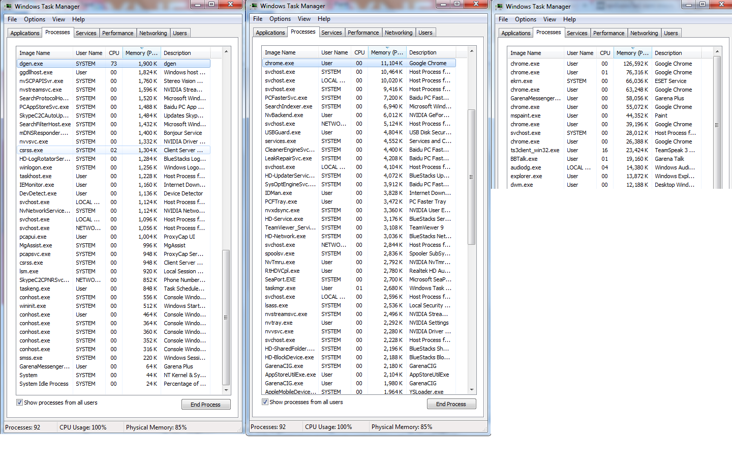The width and height of the screenshot is (732, 458).
Task: Select PCFasterSvc.exe process row
Action: tap(359, 98)
